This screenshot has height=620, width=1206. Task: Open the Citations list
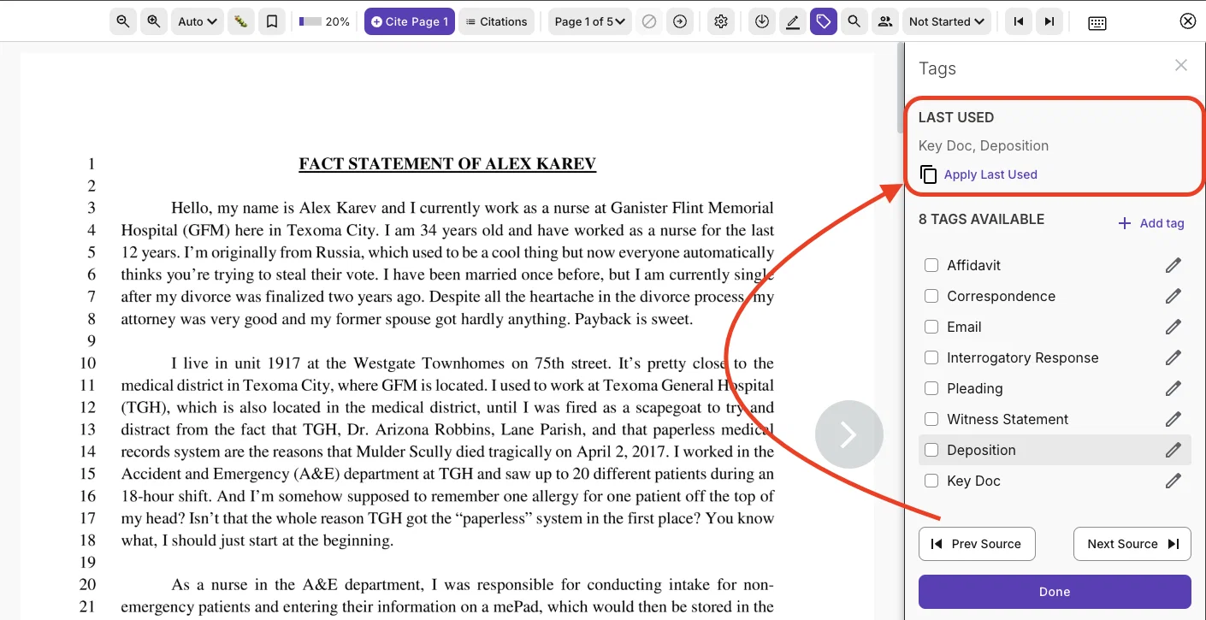click(496, 21)
